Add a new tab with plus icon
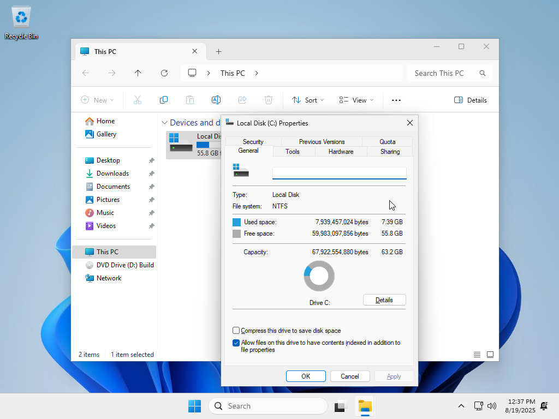 tap(218, 52)
